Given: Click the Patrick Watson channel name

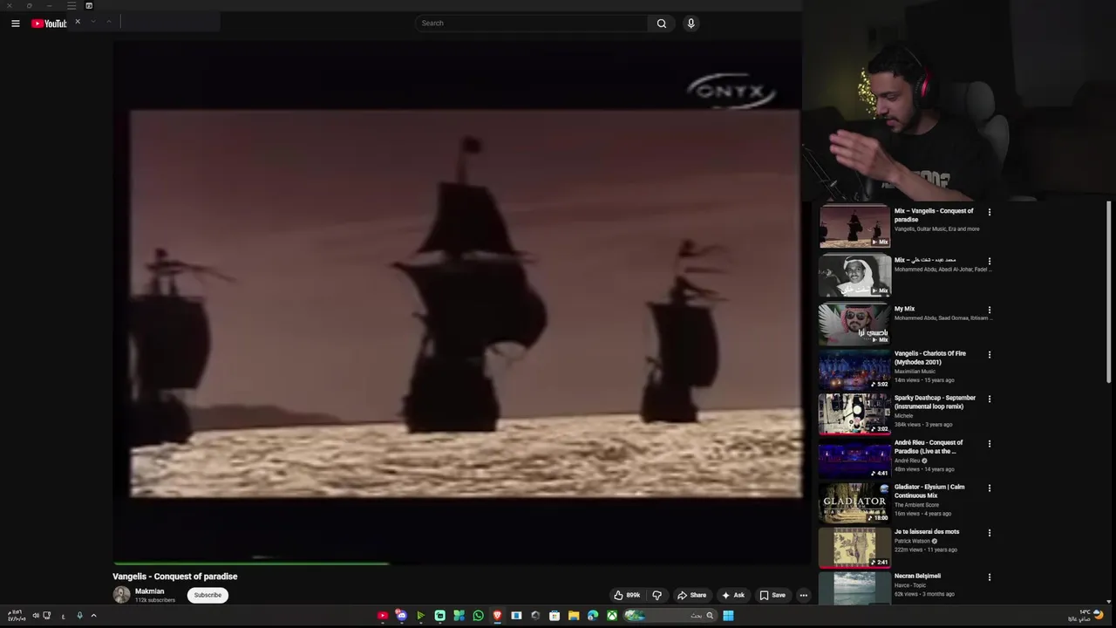Looking at the screenshot, I should 912,541.
